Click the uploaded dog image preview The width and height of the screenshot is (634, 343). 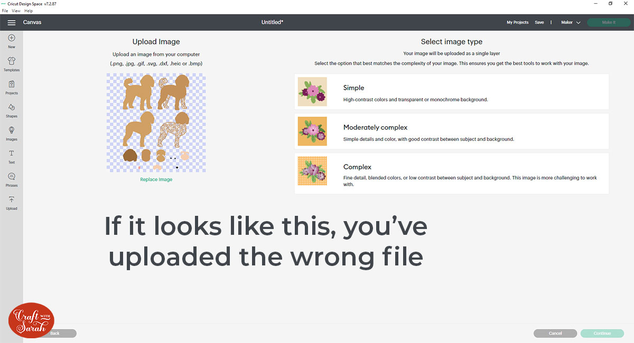[156, 122]
